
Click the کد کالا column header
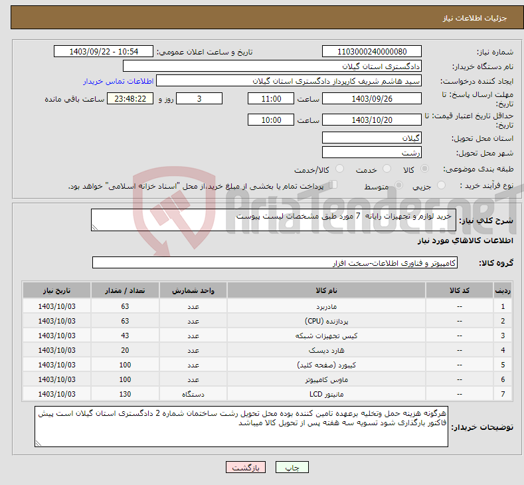[460, 290]
